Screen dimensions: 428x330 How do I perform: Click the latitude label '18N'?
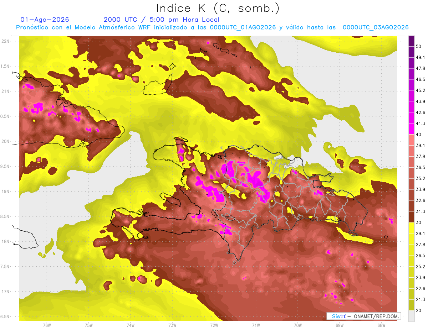click(5, 242)
